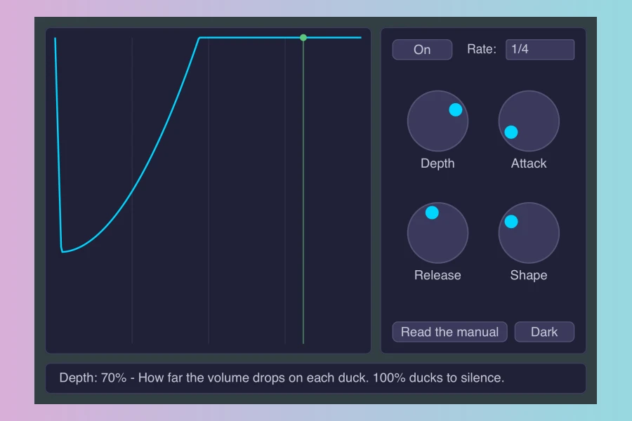Click the green playhead dot on curve
This screenshot has height=421, width=632.
[303, 37]
